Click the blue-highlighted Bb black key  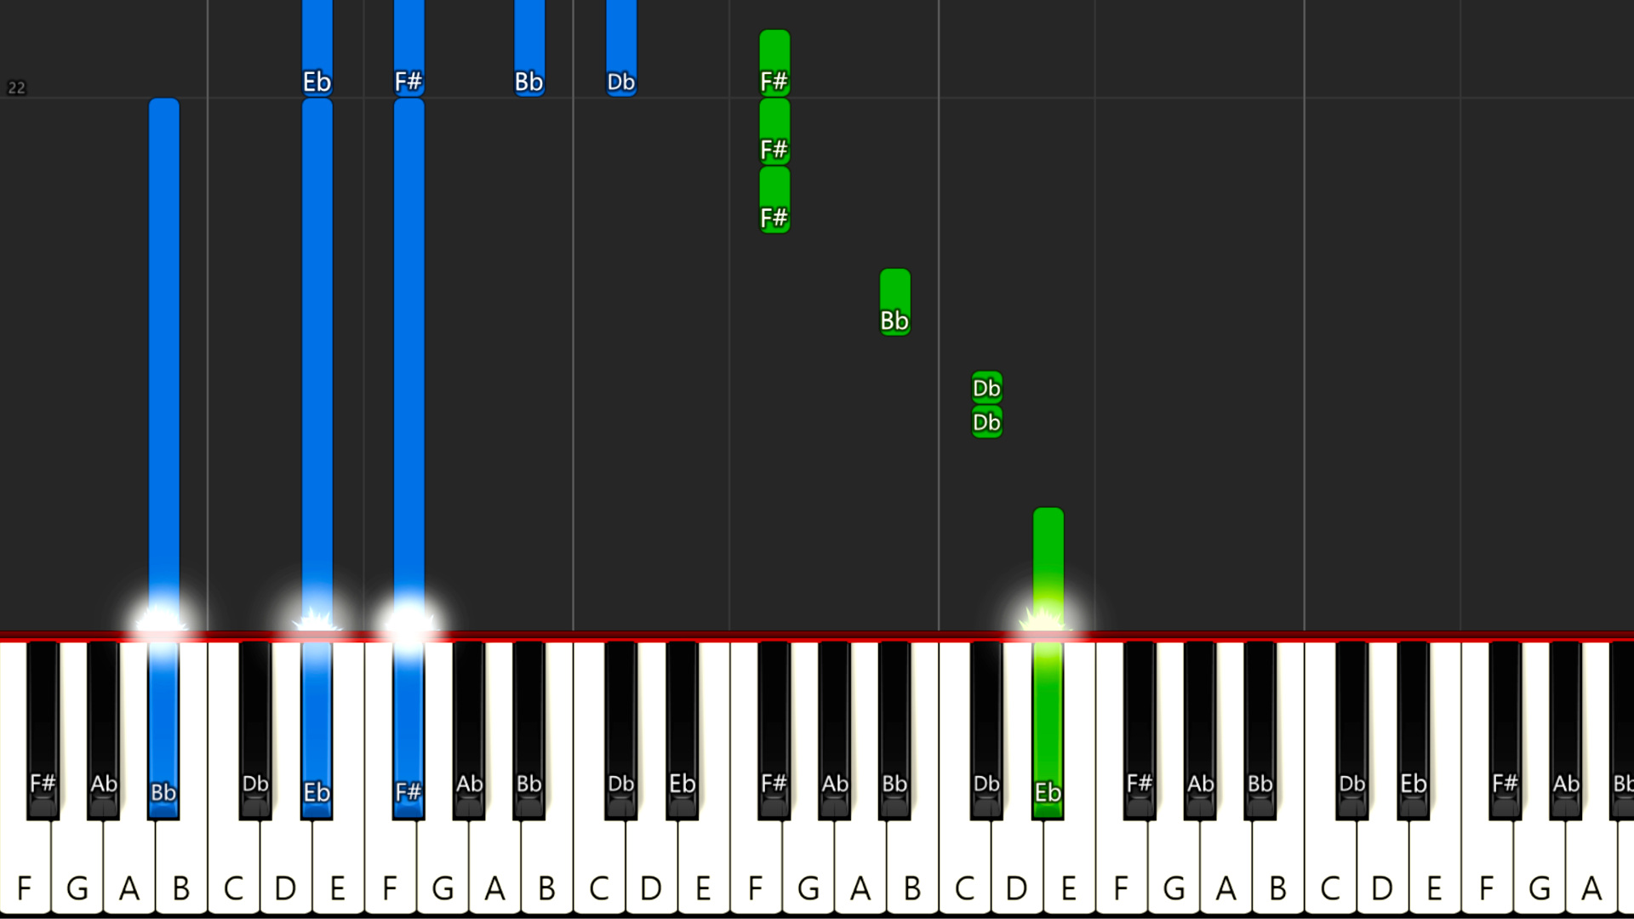[163, 730]
